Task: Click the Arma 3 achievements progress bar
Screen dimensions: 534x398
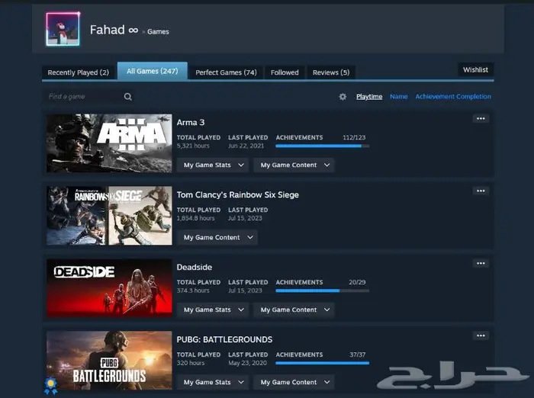Action: tap(322, 146)
